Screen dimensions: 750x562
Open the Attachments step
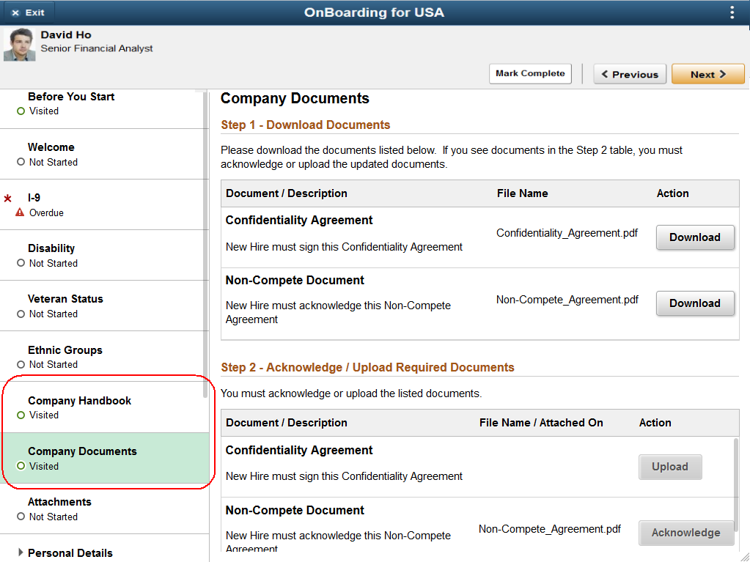104,509
